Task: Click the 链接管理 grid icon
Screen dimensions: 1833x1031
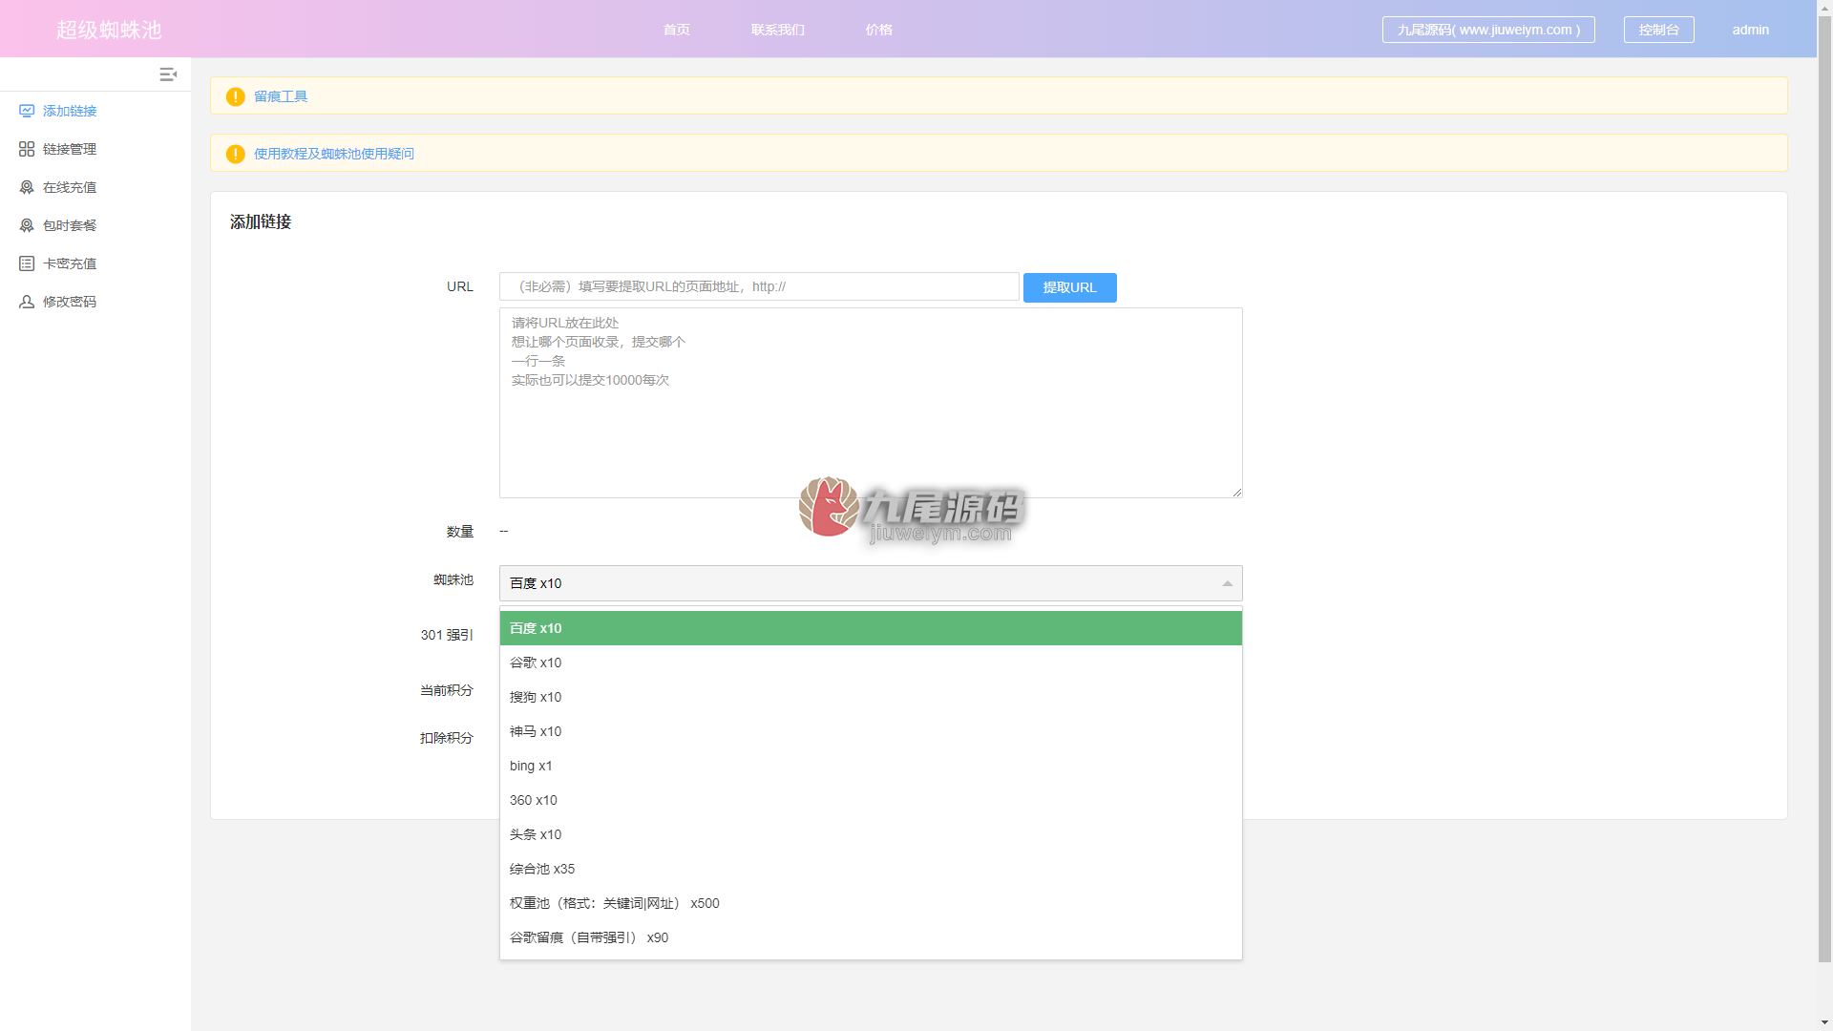Action: [27, 149]
